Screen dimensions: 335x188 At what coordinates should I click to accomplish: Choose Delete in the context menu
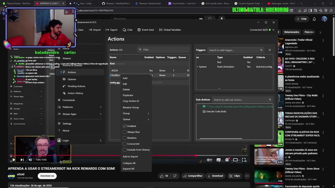coord(126,90)
